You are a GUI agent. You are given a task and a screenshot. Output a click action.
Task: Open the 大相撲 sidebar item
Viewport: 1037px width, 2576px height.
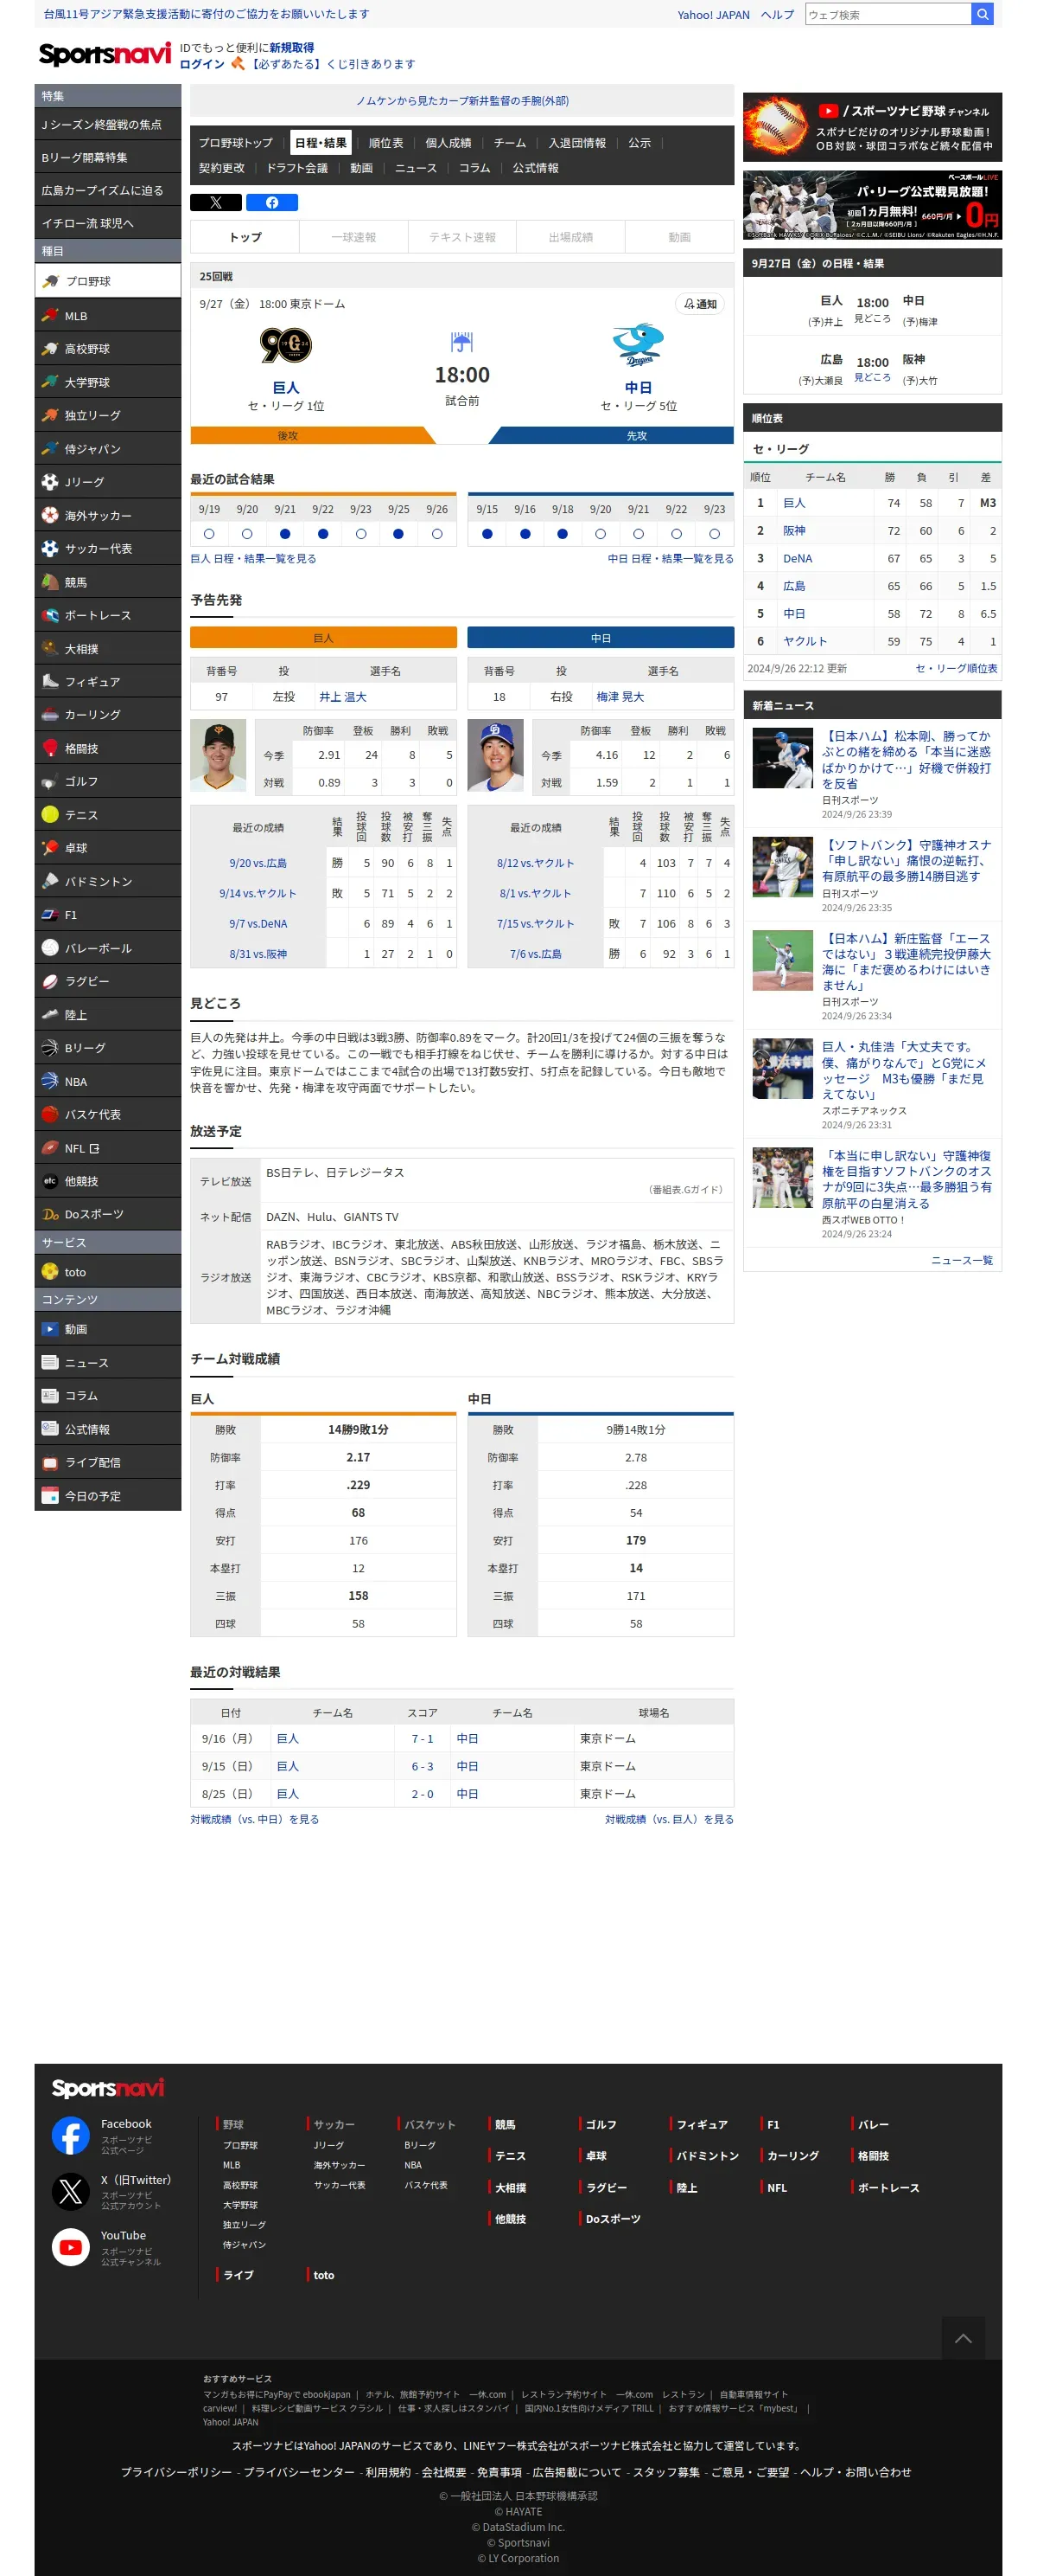[x=108, y=649]
